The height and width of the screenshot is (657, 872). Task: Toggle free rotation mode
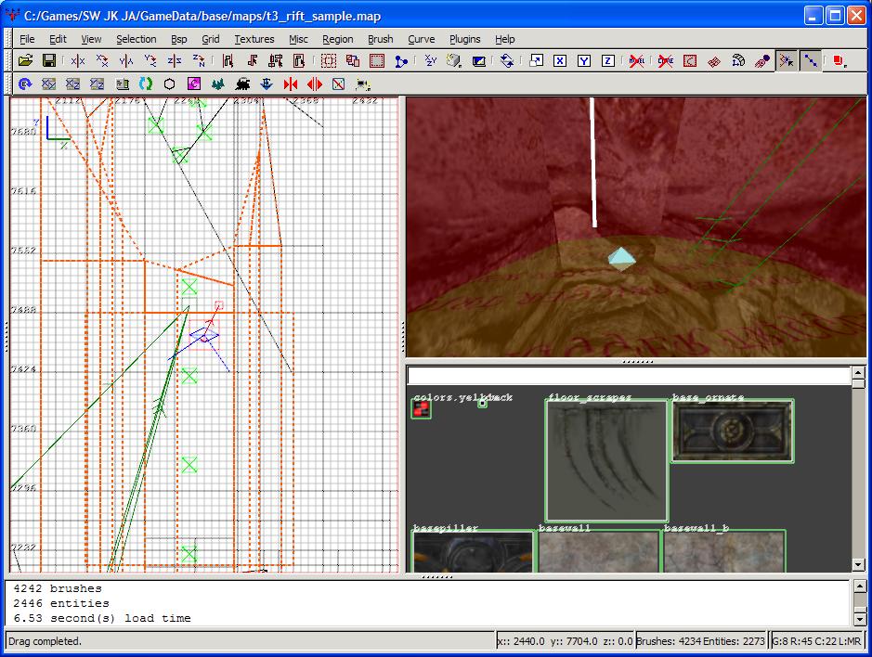[x=507, y=60]
